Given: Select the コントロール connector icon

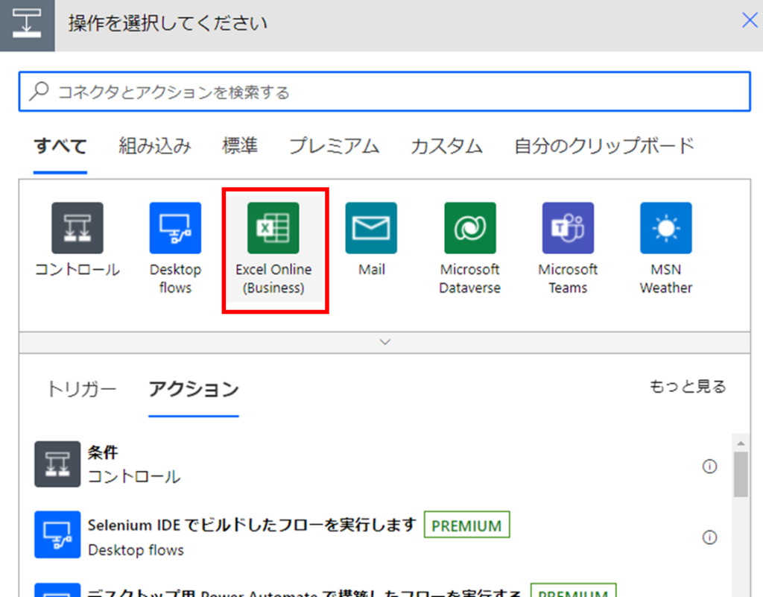Looking at the screenshot, I should [77, 228].
